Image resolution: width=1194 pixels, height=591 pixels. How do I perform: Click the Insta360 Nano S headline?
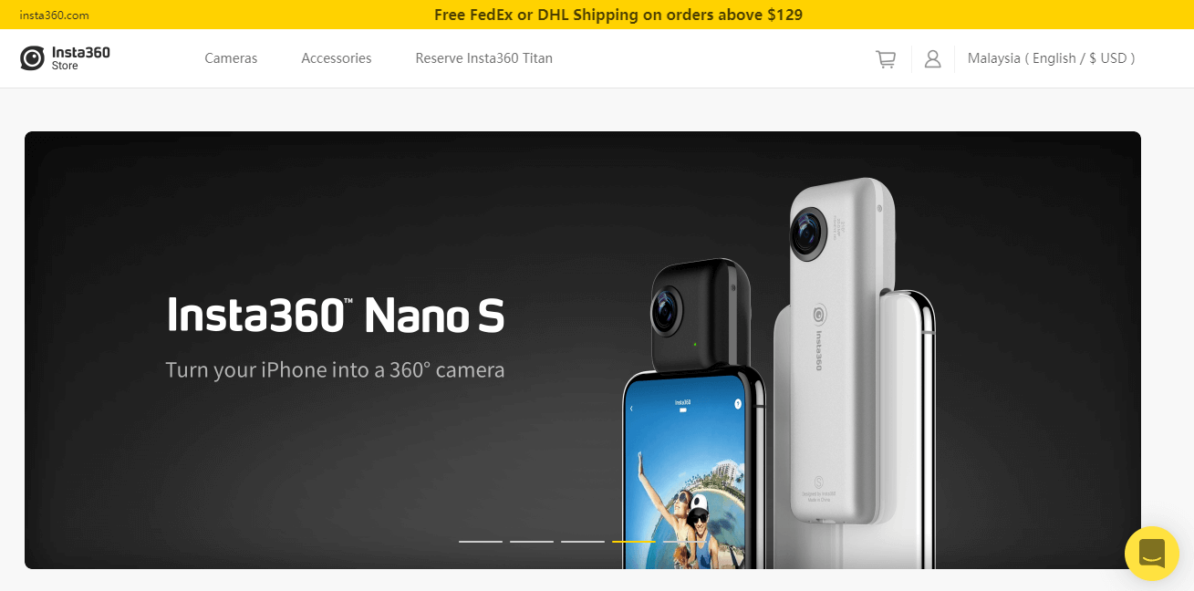pos(336,316)
